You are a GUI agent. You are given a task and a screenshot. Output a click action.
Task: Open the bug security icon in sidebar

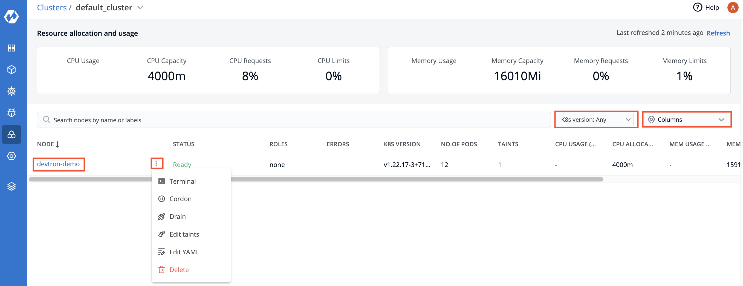[11, 112]
